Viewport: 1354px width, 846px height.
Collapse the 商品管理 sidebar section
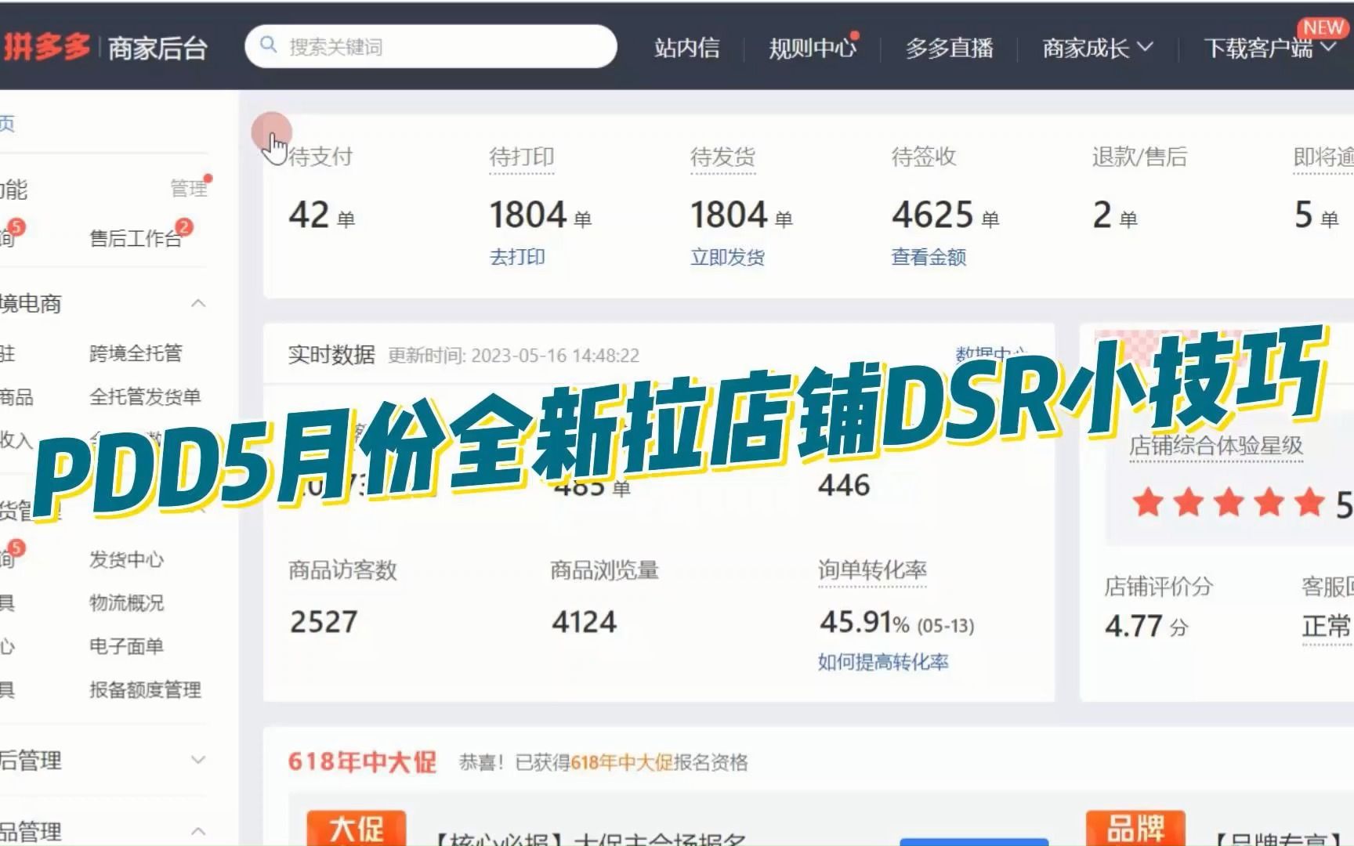pos(198,831)
